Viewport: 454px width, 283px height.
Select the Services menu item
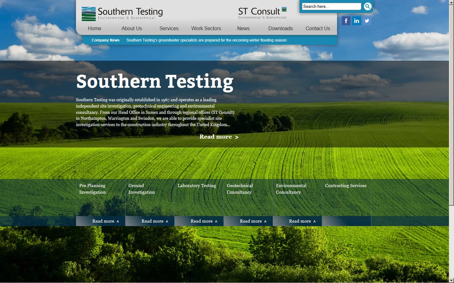click(x=169, y=28)
